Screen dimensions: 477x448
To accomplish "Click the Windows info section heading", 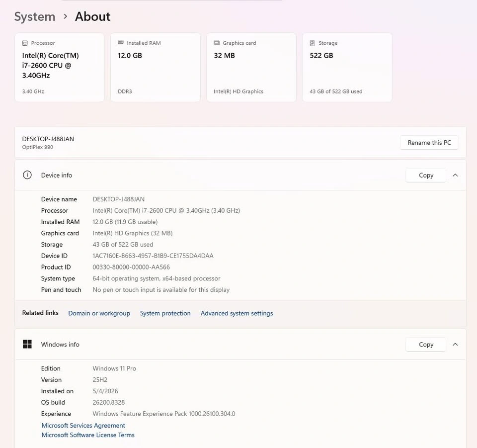I will point(60,345).
